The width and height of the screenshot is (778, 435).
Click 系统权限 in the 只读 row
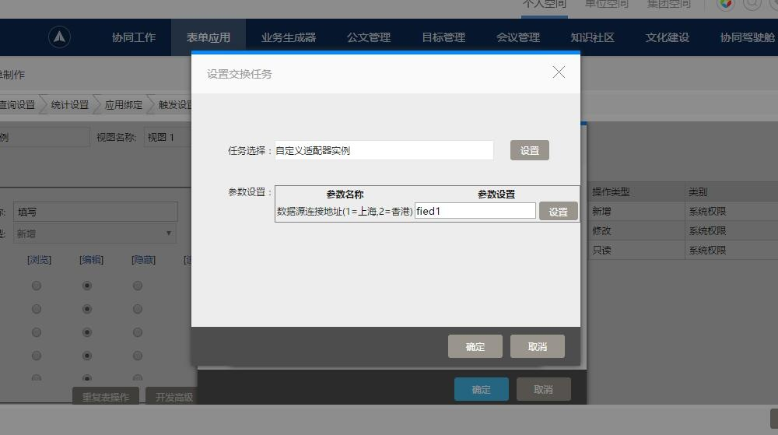[707, 250]
